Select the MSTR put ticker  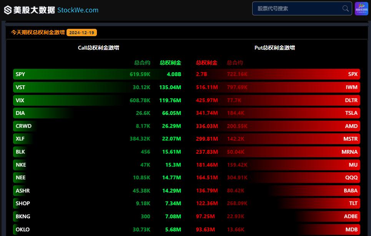[350, 139]
